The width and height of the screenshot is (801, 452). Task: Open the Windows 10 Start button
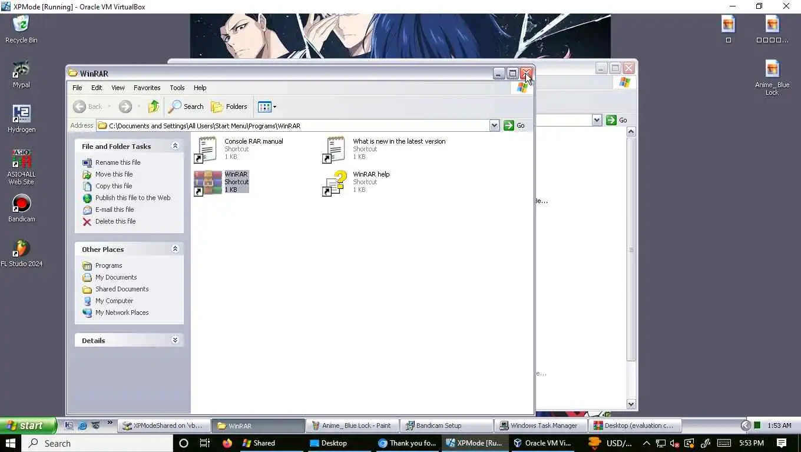click(11, 443)
